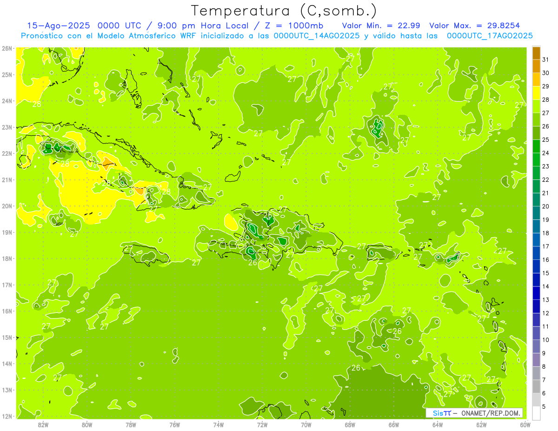Viewport: 558px width, 431px height.
Task: Click the 62W longitude axis label
Action: [x=481, y=424]
